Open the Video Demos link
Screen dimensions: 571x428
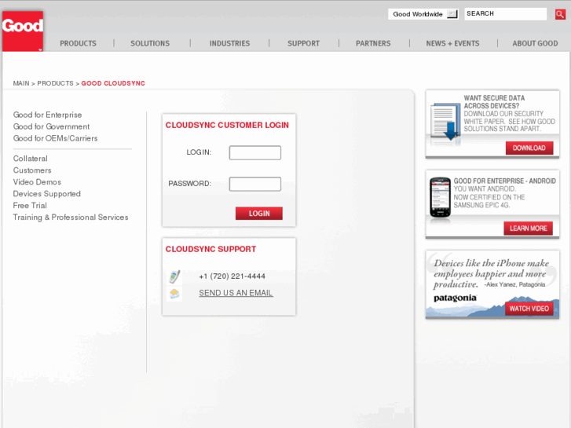(x=37, y=181)
